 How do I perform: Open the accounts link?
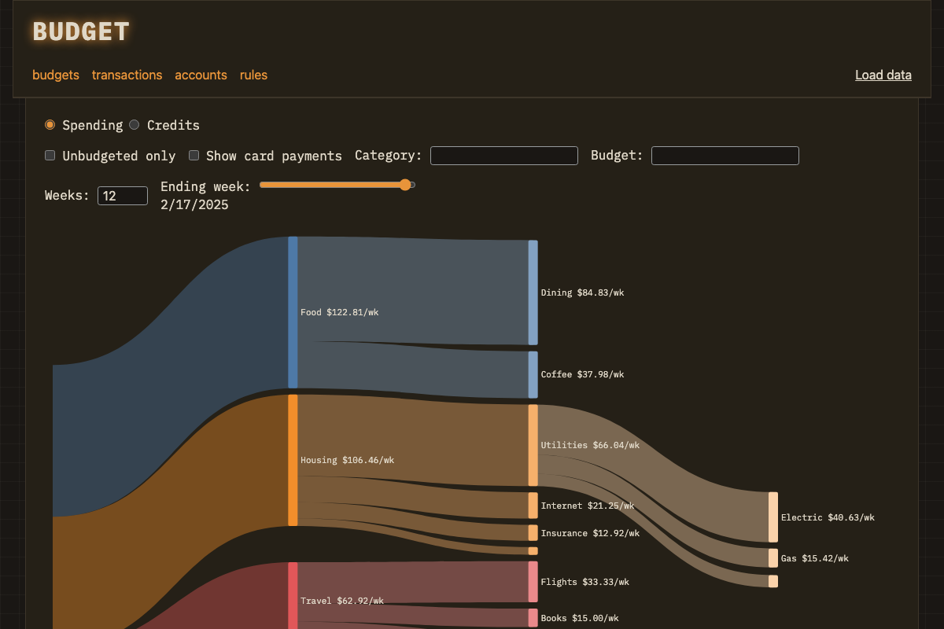pyautogui.click(x=201, y=75)
